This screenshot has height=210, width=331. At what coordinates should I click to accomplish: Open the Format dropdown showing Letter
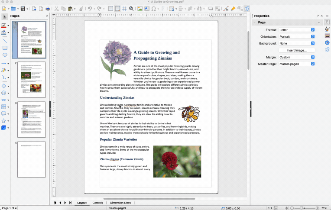pyautogui.click(x=297, y=30)
